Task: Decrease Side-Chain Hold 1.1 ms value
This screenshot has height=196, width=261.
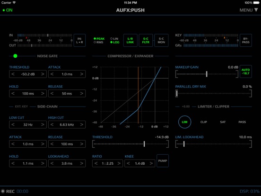Action: [x=13, y=163]
